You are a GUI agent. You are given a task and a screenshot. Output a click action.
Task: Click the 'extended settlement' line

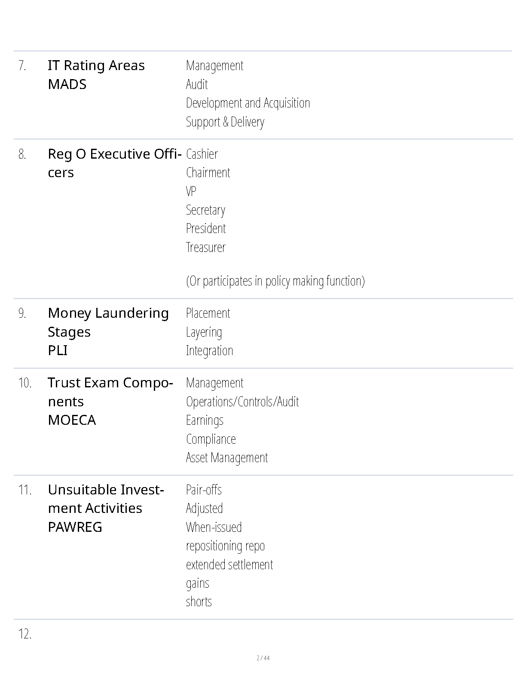point(229,564)
